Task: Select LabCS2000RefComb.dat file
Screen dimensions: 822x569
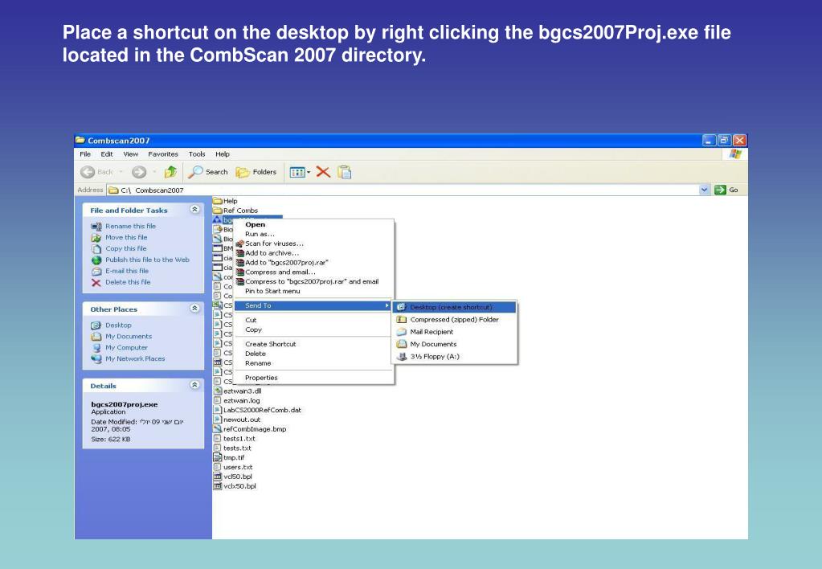Action: [x=257, y=410]
